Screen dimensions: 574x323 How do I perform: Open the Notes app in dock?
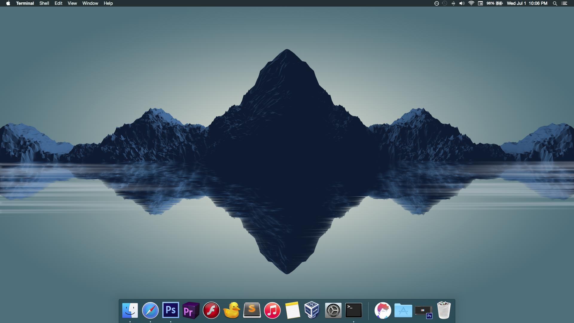(x=292, y=310)
